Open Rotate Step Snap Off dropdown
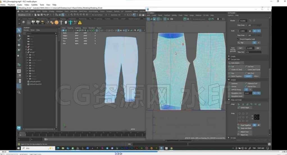The height and width of the screenshot is (155, 287). [x=254, y=25]
